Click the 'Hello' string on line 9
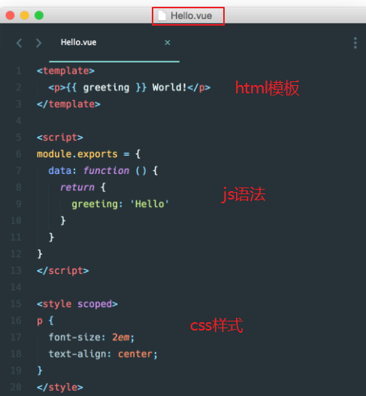 coord(150,204)
